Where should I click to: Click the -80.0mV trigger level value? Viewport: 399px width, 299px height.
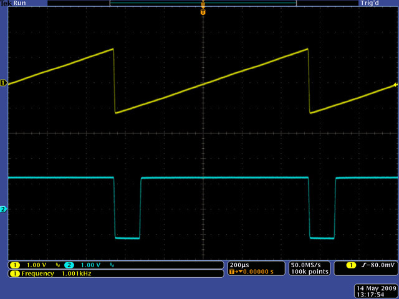click(379, 265)
